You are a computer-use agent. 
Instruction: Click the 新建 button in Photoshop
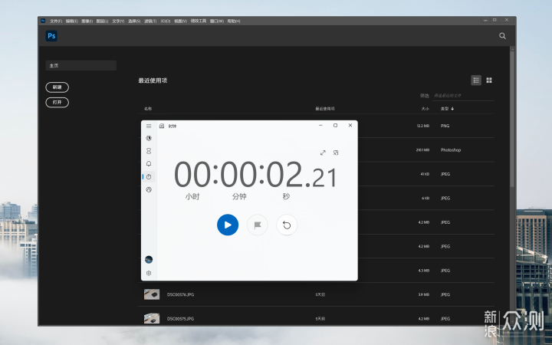(x=57, y=87)
